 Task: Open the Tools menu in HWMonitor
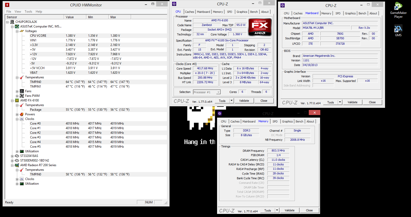[28, 12]
